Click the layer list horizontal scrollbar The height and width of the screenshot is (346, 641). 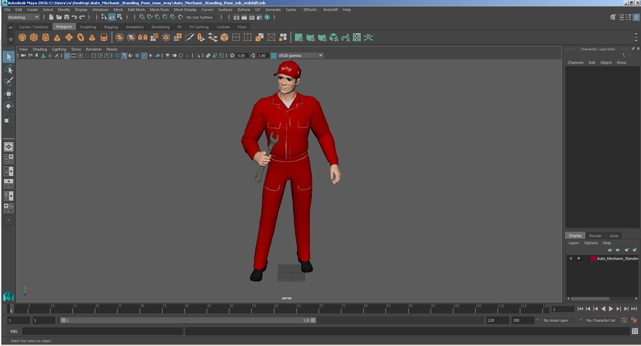[x=590, y=298]
